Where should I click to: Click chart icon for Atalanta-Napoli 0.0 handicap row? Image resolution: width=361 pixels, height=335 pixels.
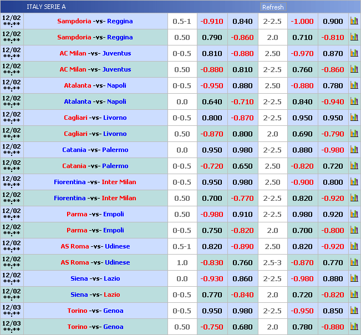(354, 101)
